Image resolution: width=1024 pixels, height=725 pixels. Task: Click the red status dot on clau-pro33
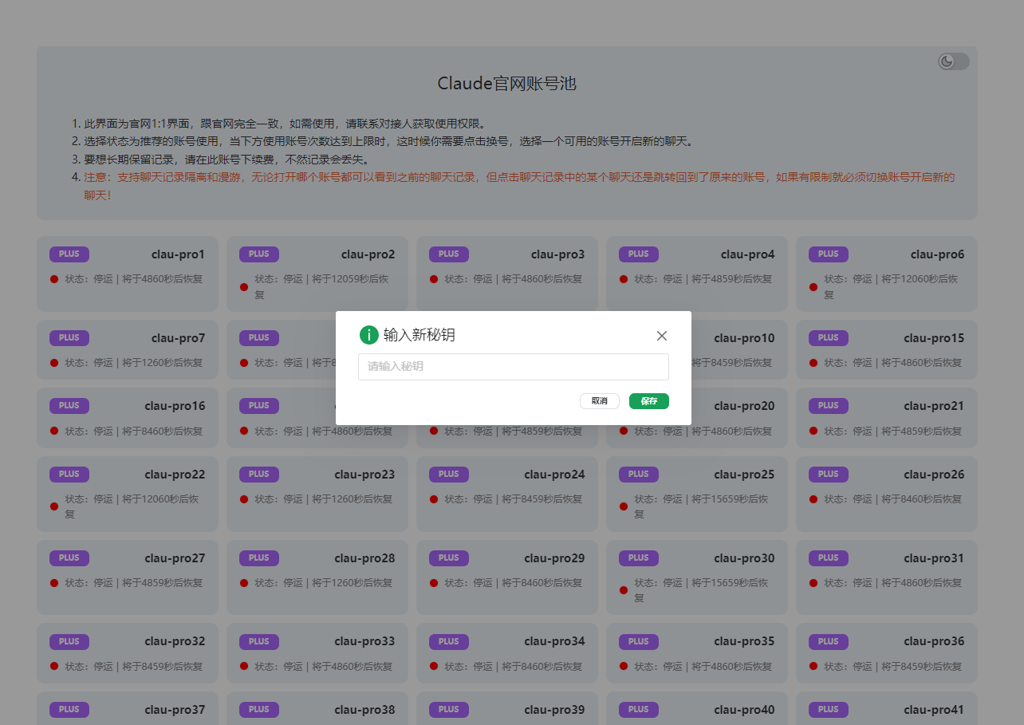coord(244,667)
